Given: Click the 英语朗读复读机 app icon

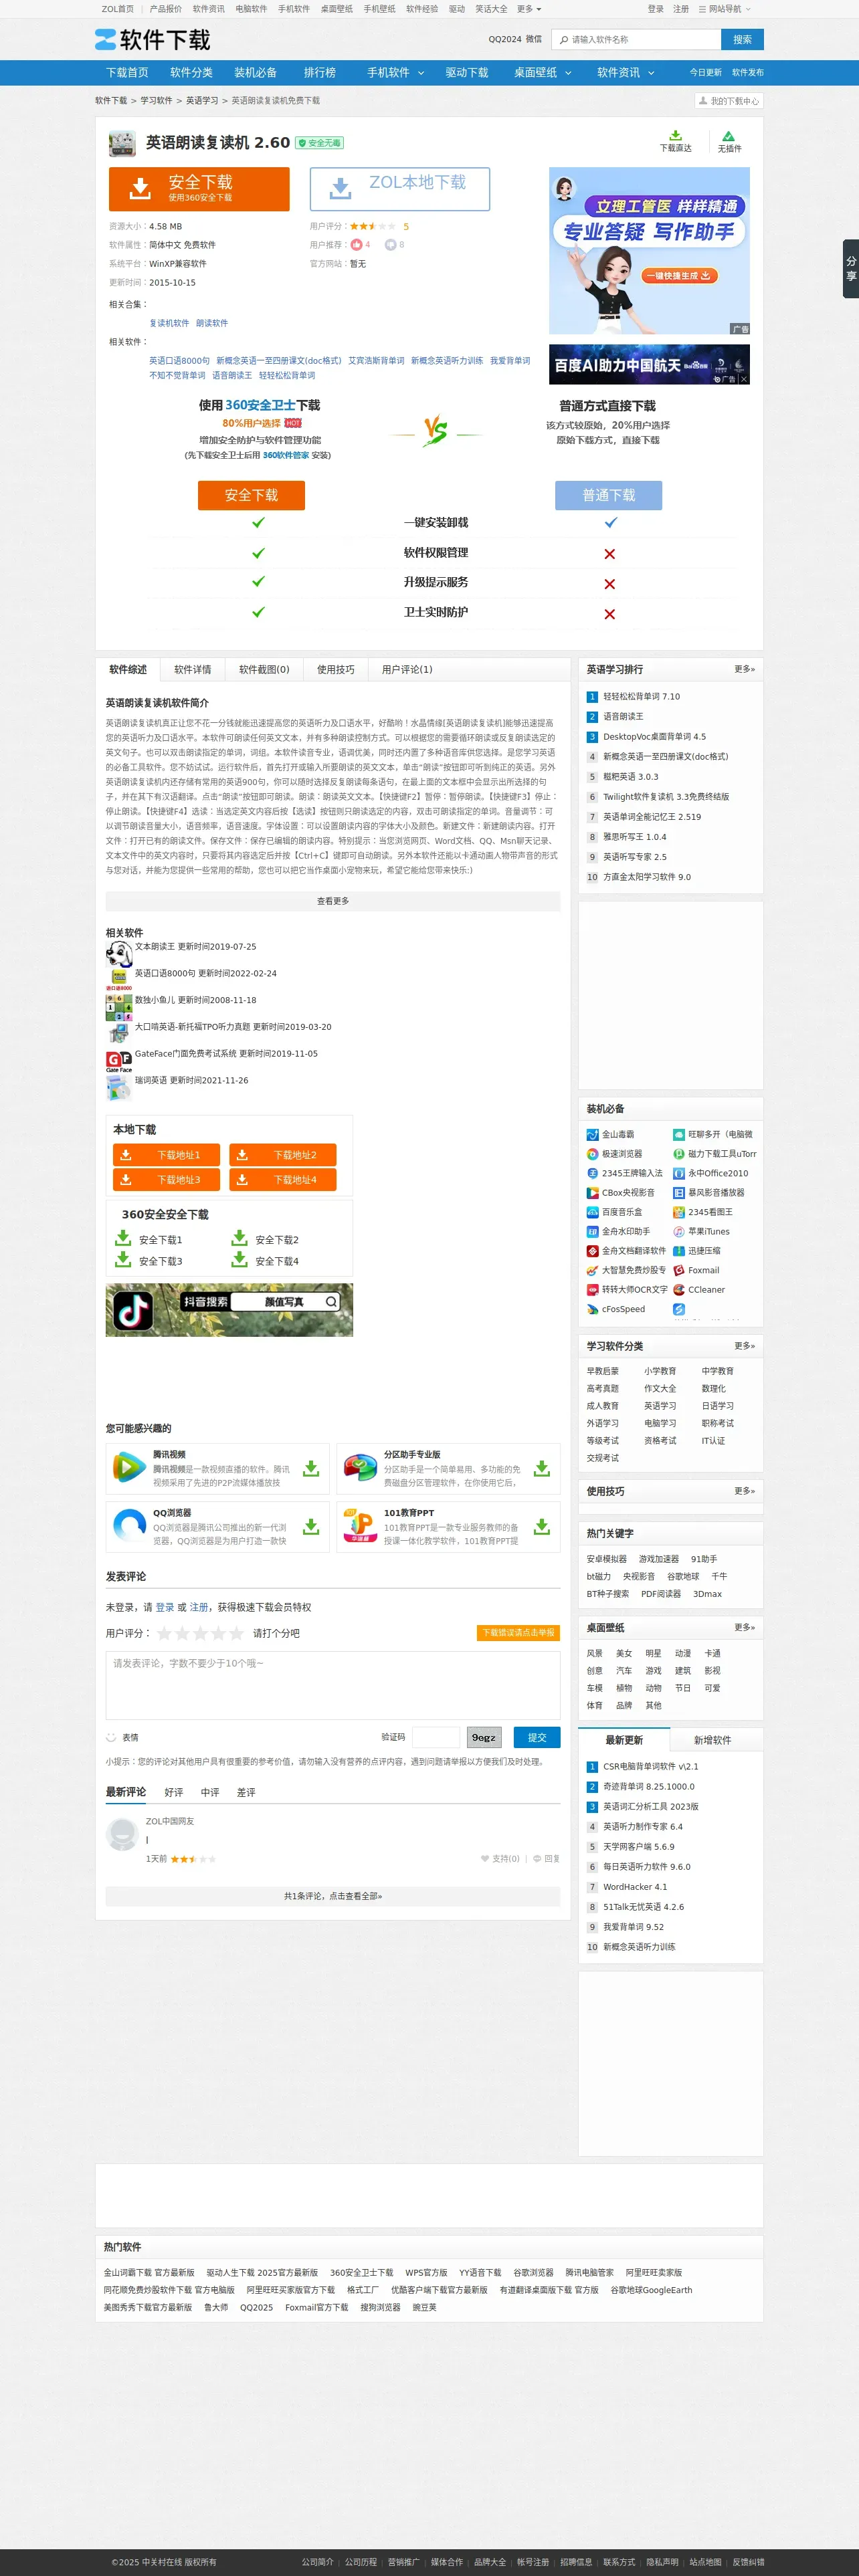Looking at the screenshot, I should 122,143.
